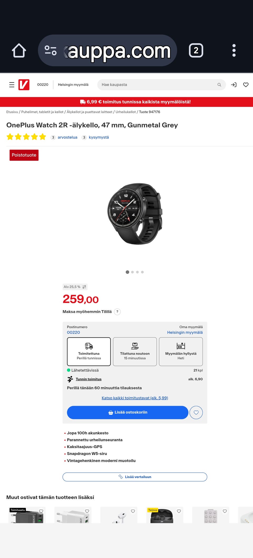Open the login arrow icon
The width and height of the screenshot is (253, 558).
coord(234,85)
